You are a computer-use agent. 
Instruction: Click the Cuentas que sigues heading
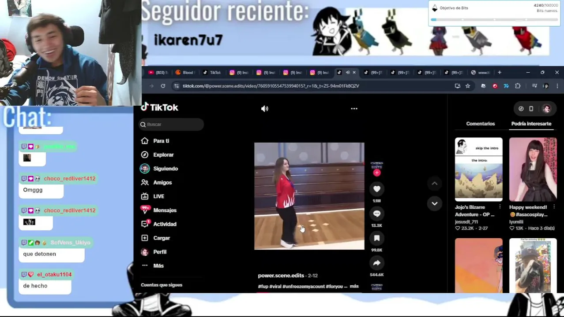(x=162, y=285)
